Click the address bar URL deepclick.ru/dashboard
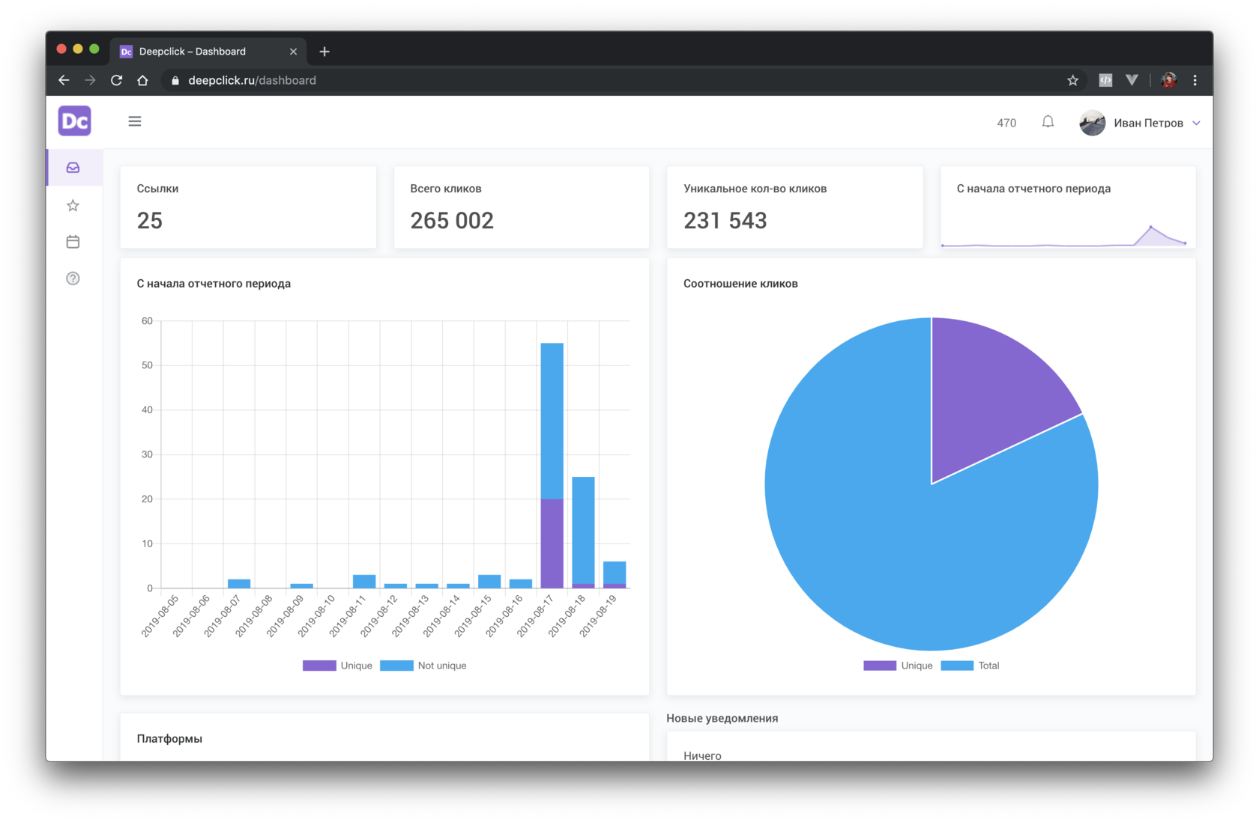The width and height of the screenshot is (1259, 822). pyautogui.click(x=252, y=80)
